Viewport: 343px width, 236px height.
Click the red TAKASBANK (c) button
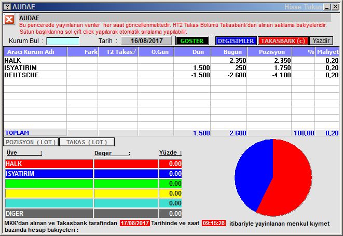point(283,41)
